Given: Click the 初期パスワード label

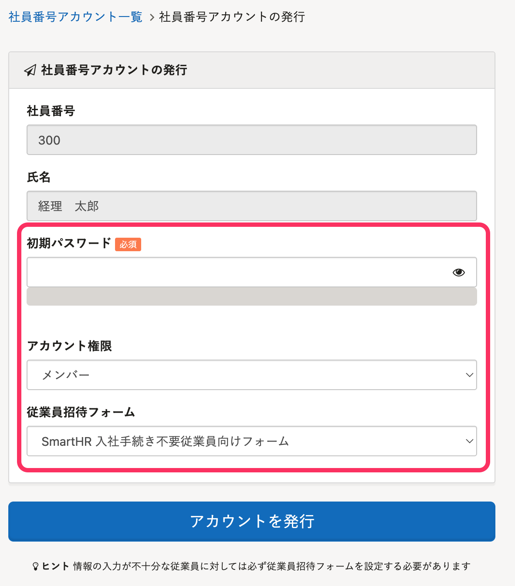Looking at the screenshot, I should pos(69,243).
